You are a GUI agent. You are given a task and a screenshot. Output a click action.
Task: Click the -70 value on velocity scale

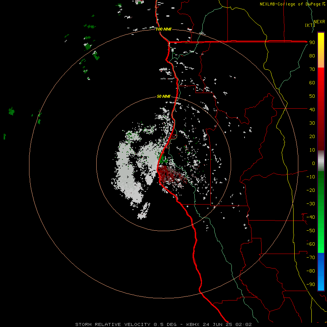coord(311,258)
